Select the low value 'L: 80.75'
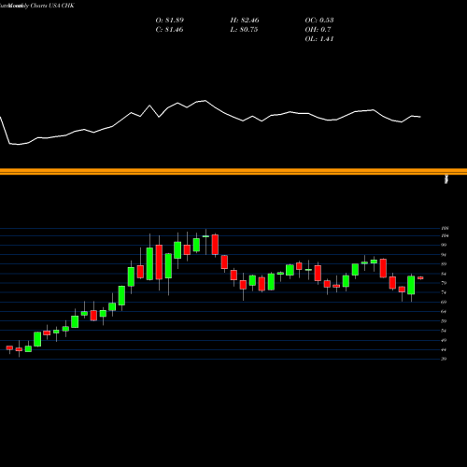The width and height of the screenshot is (467, 467). click(244, 30)
